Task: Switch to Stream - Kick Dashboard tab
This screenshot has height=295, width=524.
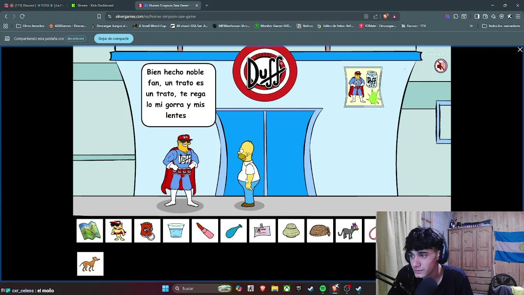Action: pyautogui.click(x=95, y=5)
